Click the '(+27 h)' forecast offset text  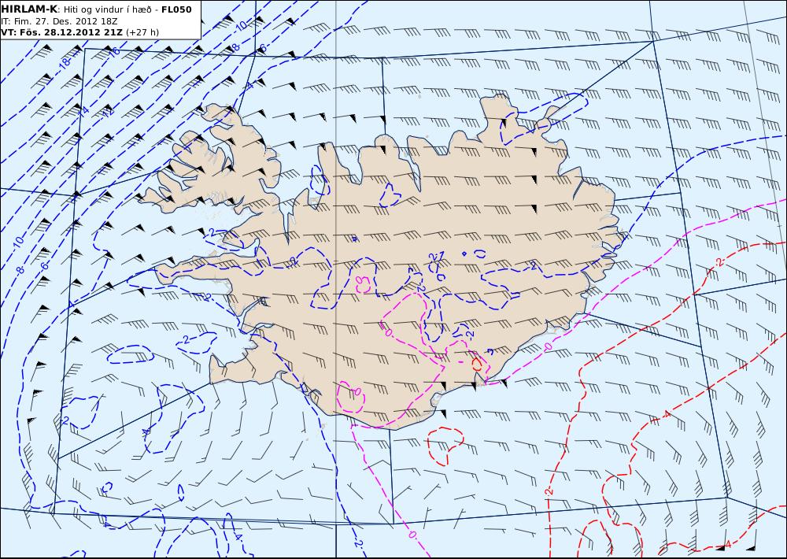coord(142,32)
